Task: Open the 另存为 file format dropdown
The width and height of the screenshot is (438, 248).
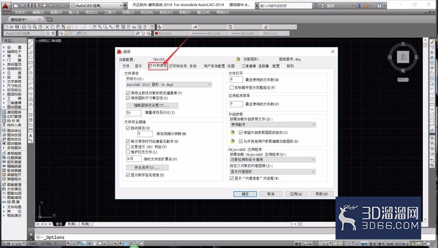Action: click(x=169, y=85)
